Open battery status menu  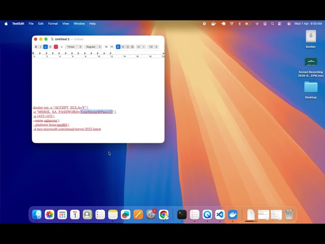(x=248, y=24)
